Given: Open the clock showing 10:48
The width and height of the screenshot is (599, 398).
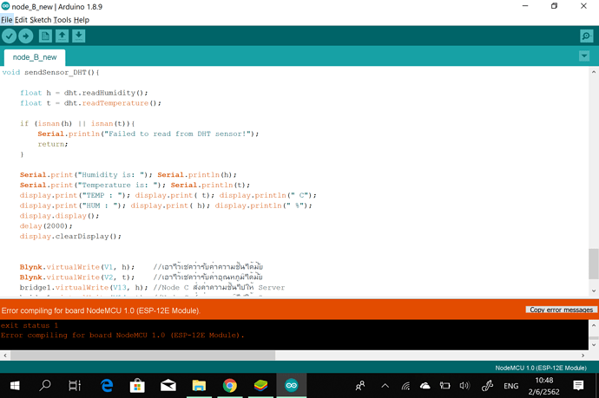Looking at the screenshot, I should 544,386.
